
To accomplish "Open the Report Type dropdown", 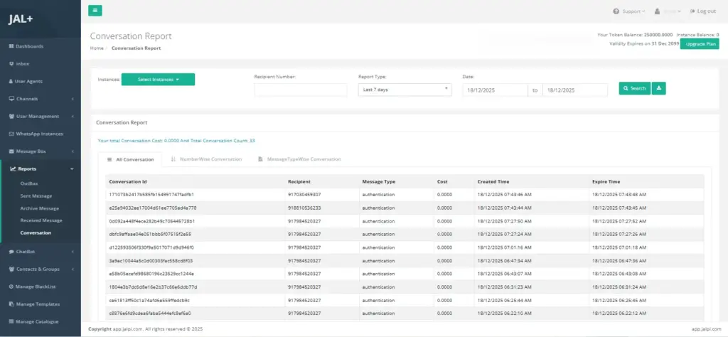I will (405, 90).
